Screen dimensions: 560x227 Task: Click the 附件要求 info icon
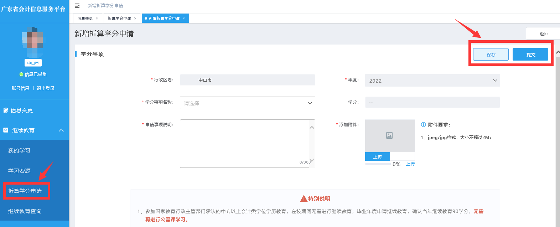tap(423, 125)
